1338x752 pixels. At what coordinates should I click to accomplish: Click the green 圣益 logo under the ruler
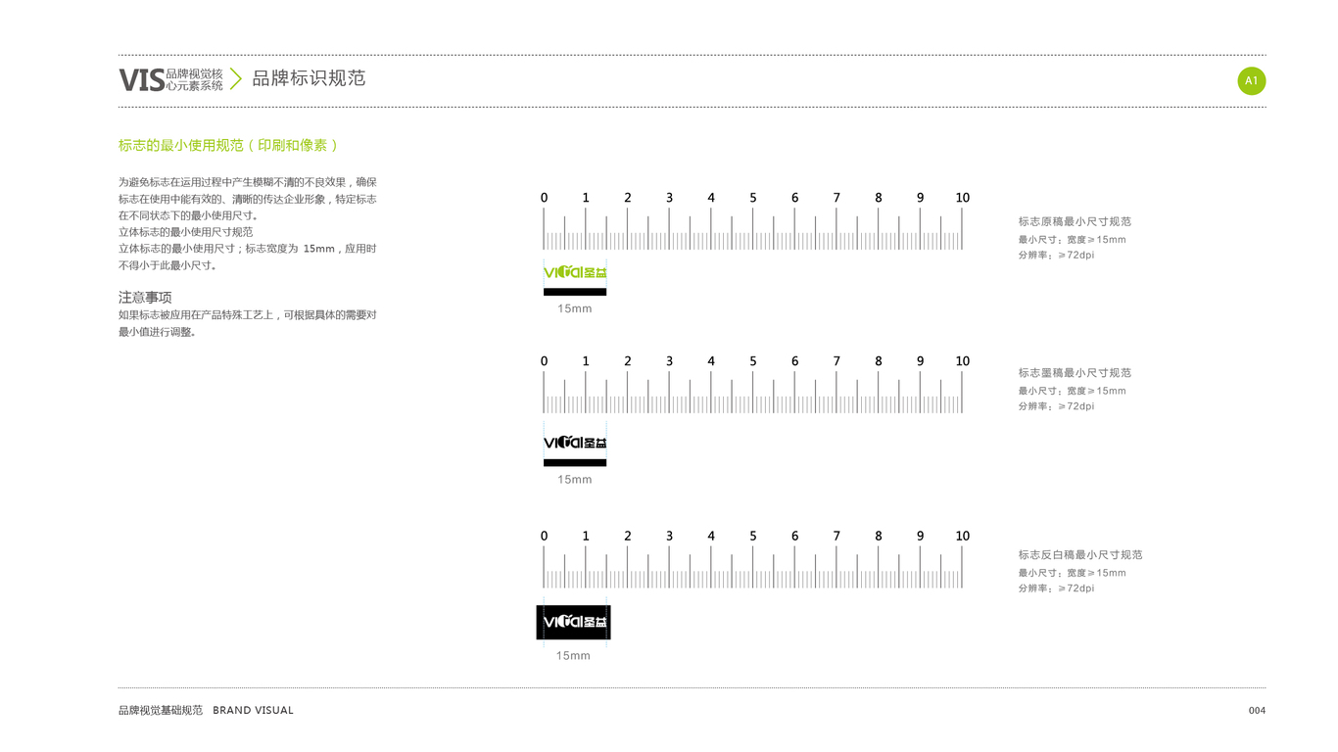click(x=575, y=273)
